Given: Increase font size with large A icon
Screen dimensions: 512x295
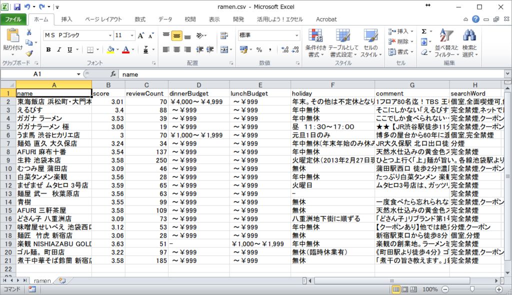Looking at the screenshot, I should tap(140, 35).
